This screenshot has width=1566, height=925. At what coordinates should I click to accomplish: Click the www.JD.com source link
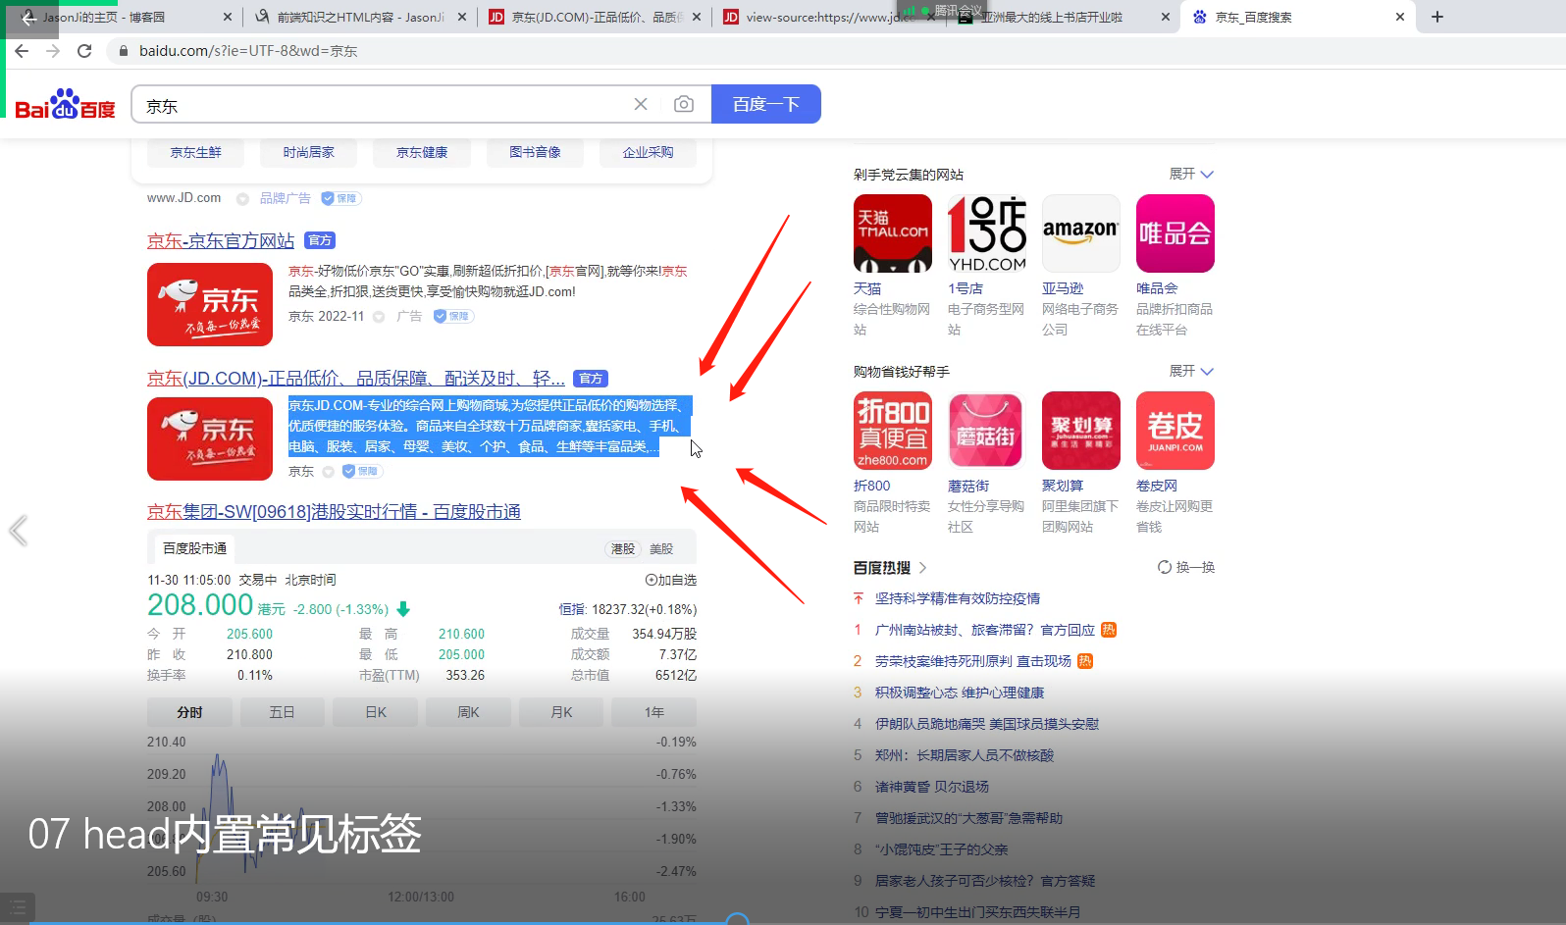184,198
